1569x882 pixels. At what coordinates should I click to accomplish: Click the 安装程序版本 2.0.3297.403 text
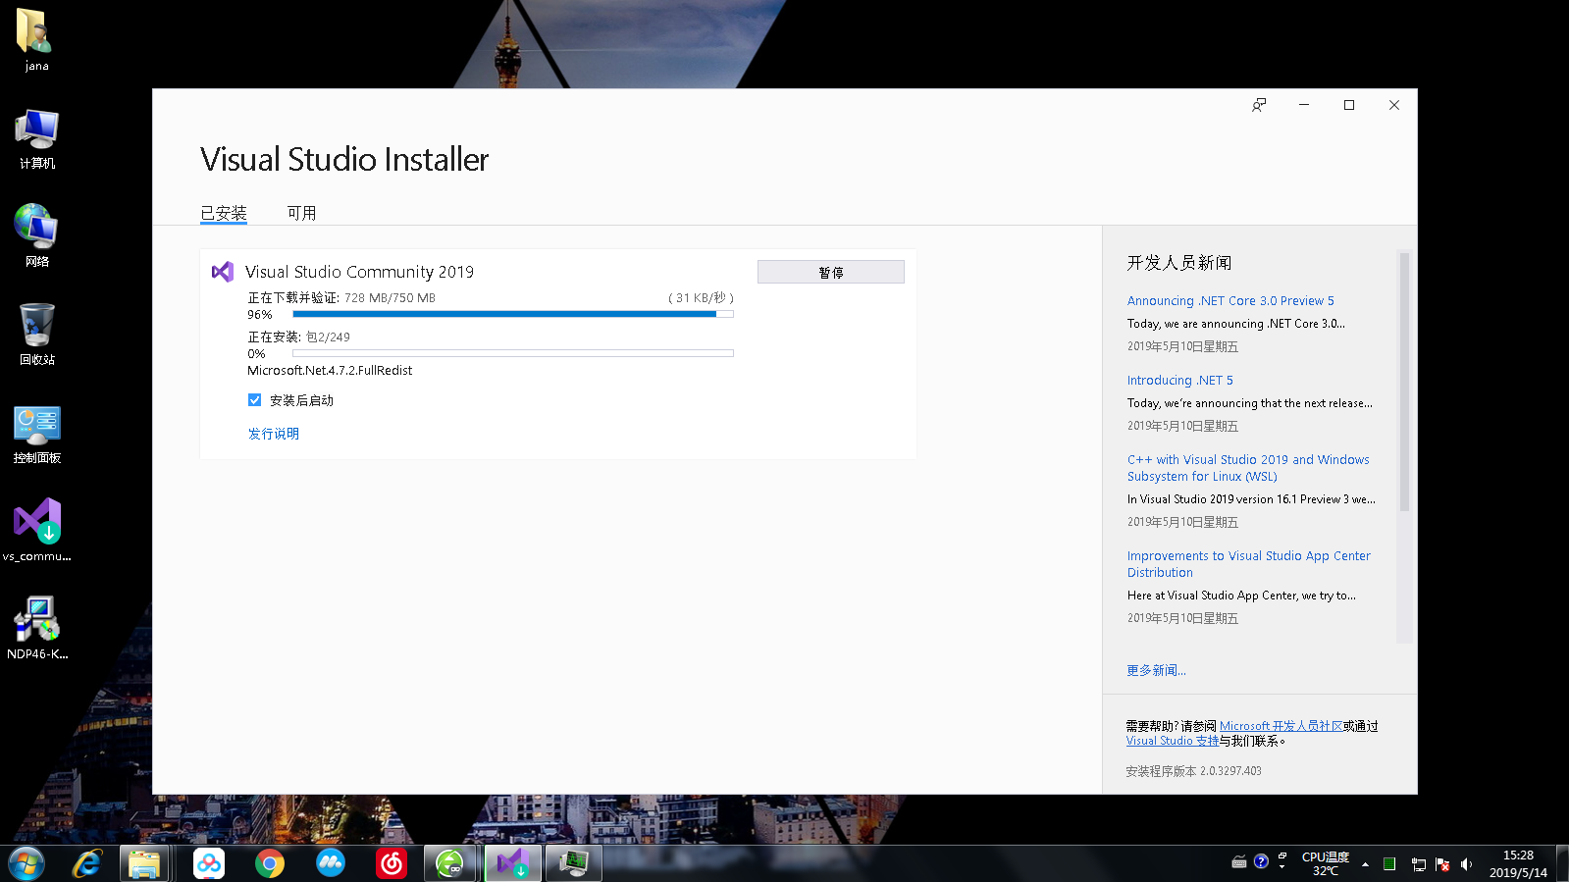pos(1193,771)
